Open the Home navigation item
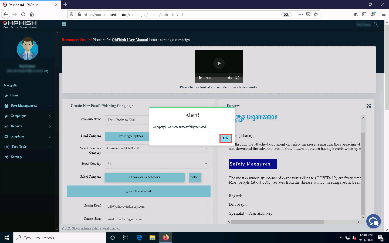 [14, 95]
